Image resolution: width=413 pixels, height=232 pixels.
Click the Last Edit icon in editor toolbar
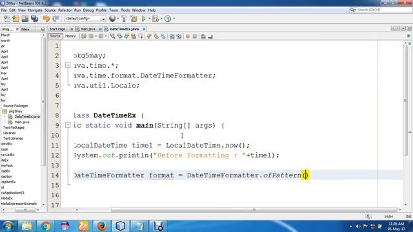(x=84, y=36)
